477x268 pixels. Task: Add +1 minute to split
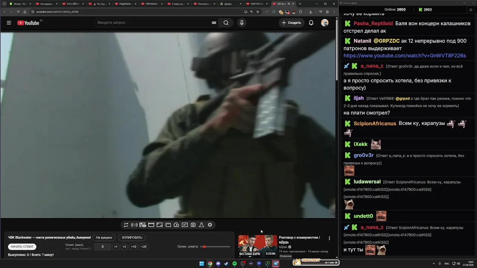tap(116, 246)
